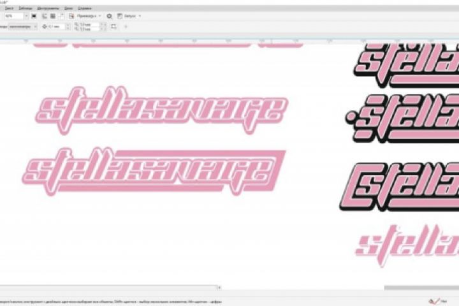Click the lower duplicate distance 5,0 mm field
This screenshot has height=306, width=459.
point(90,29)
